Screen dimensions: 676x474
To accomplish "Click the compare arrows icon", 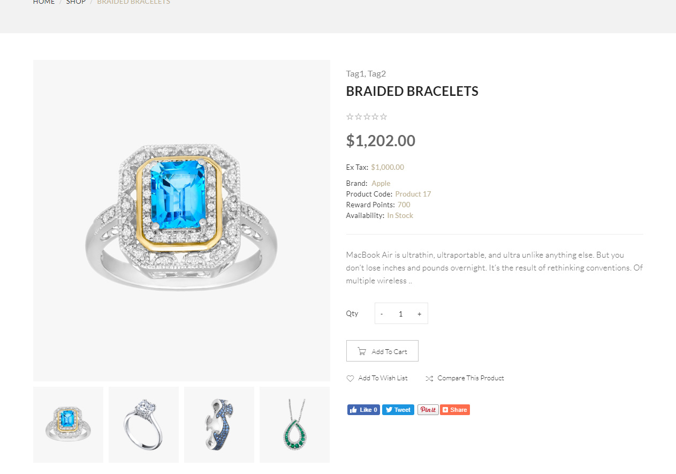I will (429, 379).
